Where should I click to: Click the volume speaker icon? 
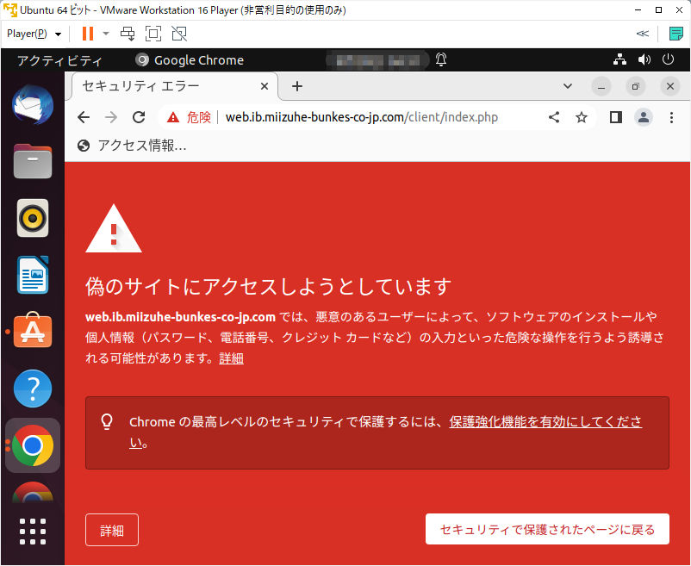644,59
